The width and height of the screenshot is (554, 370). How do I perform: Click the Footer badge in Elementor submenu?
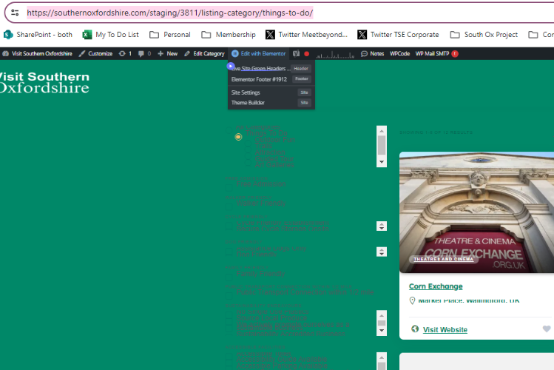coord(302,78)
